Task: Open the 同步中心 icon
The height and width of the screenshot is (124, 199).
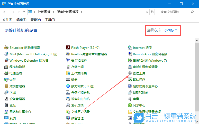Action: [130, 105]
